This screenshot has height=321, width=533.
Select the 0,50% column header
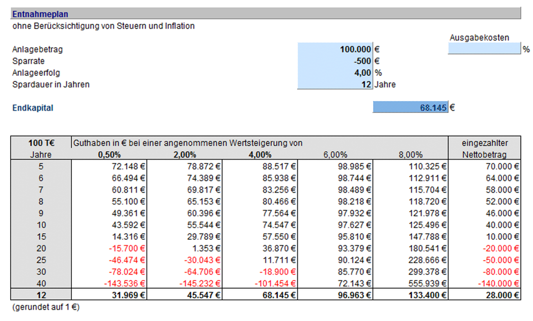point(110,154)
